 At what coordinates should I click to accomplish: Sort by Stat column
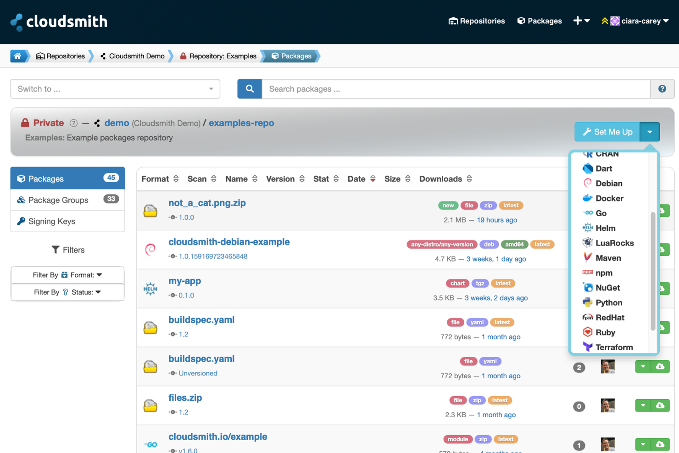(x=326, y=179)
